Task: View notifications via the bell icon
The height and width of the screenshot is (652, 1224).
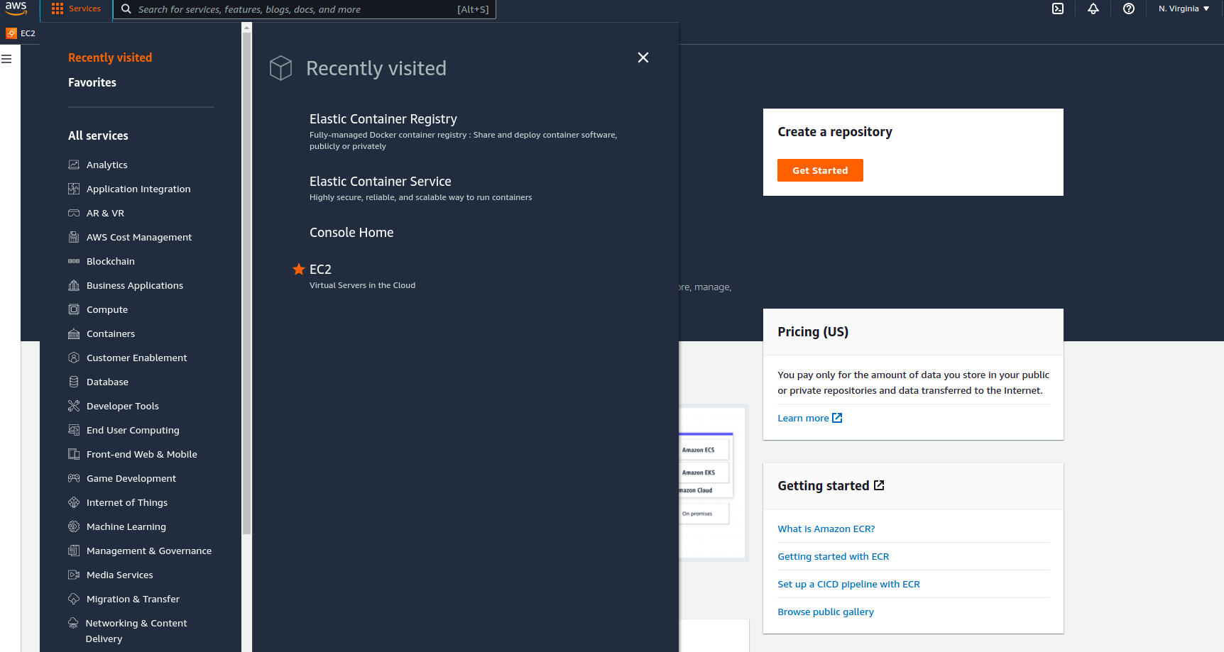Action: (1093, 9)
